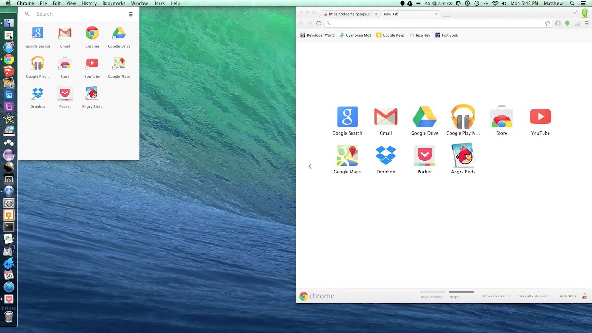
Task: Open the Cyanogen Mod bookmark
Action: tap(355, 35)
